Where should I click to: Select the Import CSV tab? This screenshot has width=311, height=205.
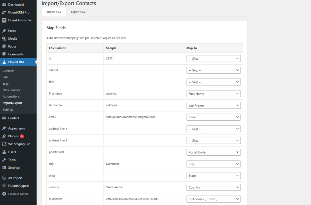(54, 12)
